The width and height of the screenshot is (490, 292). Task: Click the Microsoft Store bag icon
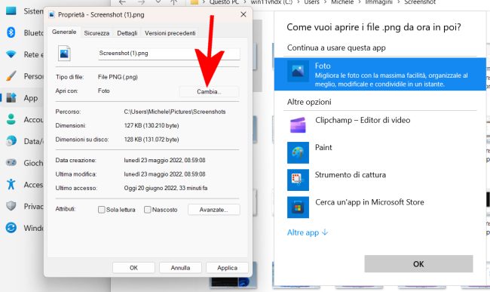tap(298, 207)
